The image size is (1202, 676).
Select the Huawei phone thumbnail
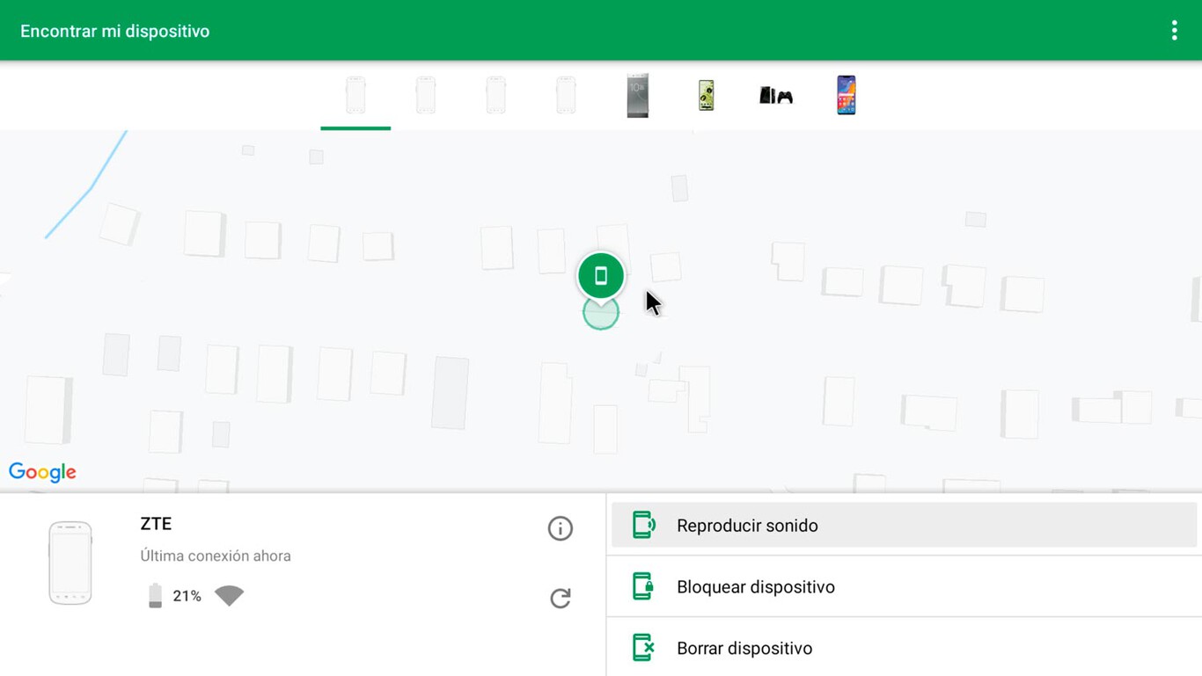coord(846,94)
